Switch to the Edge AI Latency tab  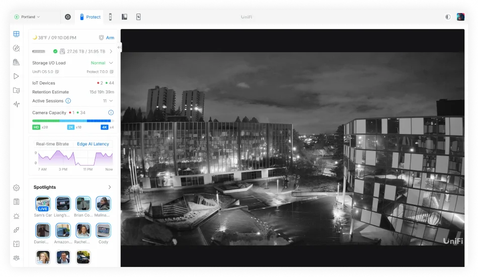[x=93, y=144]
